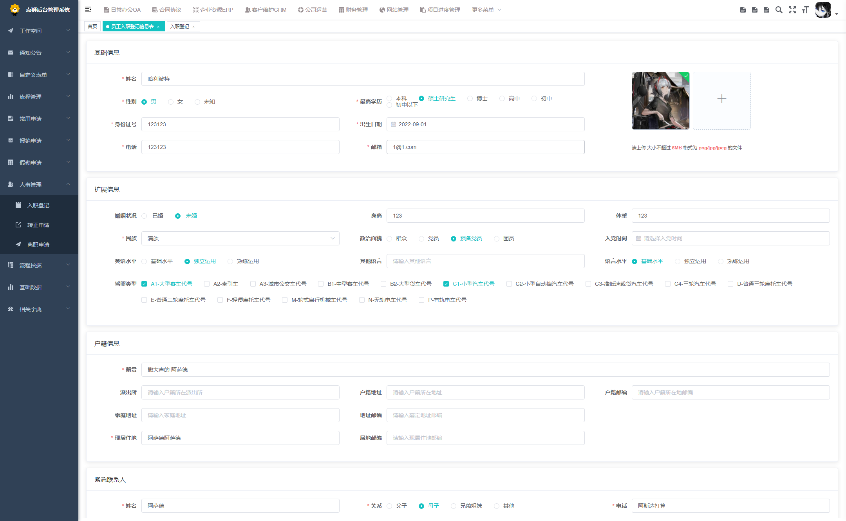The image size is (846, 521).
Task: Click the font size icon in the header
Action: point(805,10)
